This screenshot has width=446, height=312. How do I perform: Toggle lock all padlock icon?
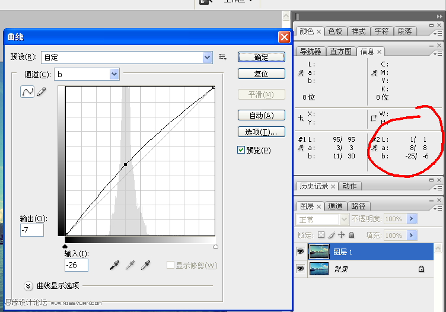tap(352, 235)
